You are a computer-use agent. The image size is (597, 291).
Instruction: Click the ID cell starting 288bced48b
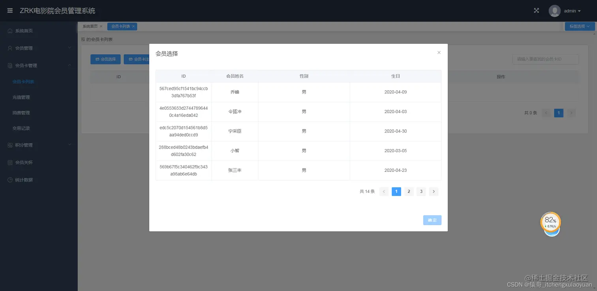pos(184,151)
